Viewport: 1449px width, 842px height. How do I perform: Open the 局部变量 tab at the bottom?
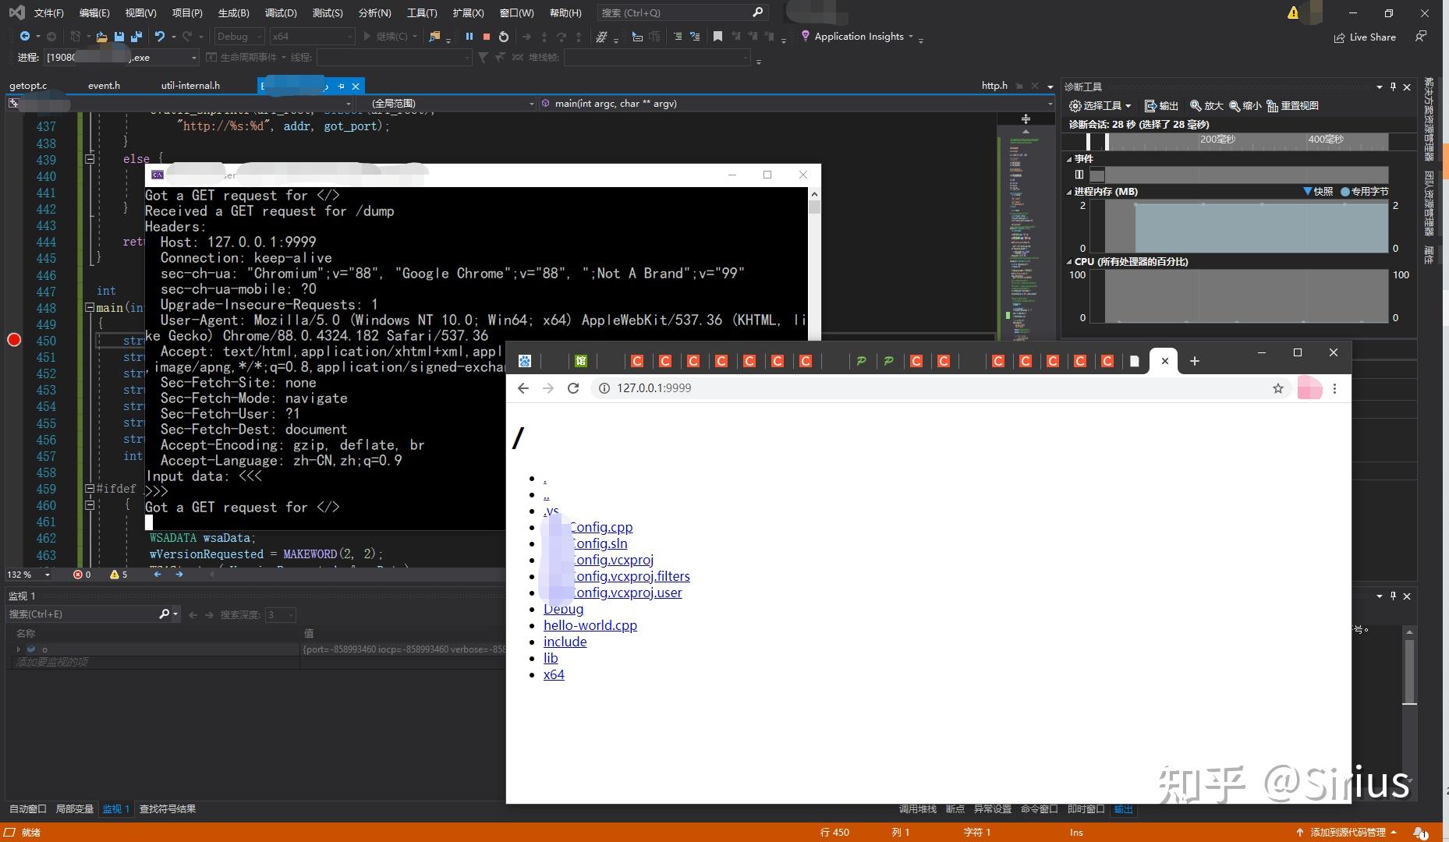tap(75, 809)
